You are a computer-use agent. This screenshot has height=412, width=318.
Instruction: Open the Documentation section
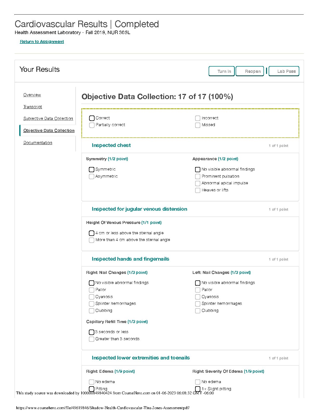pyautogui.click(x=38, y=143)
